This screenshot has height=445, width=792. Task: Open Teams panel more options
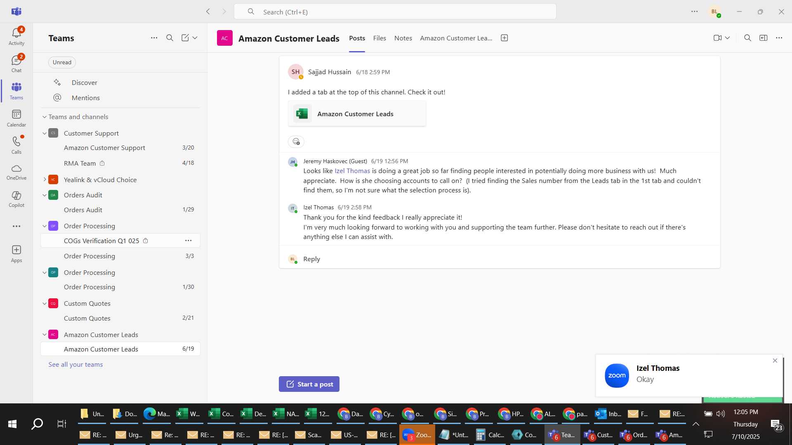tap(154, 38)
